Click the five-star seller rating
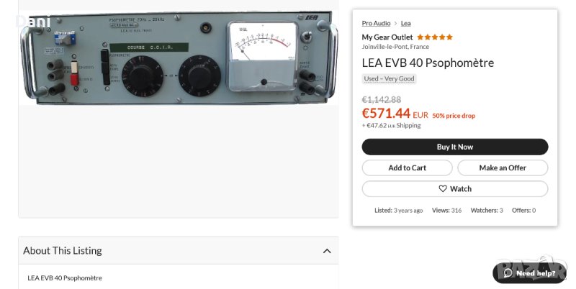This screenshot has height=289, width=576. point(435,37)
